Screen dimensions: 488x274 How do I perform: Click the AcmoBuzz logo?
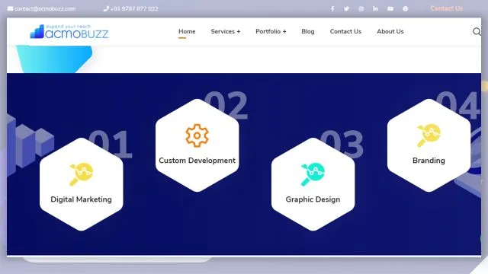point(69,31)
